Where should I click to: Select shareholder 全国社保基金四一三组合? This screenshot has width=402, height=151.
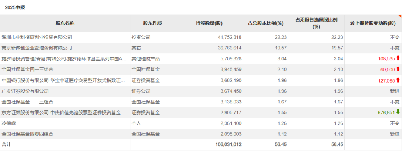28,70
